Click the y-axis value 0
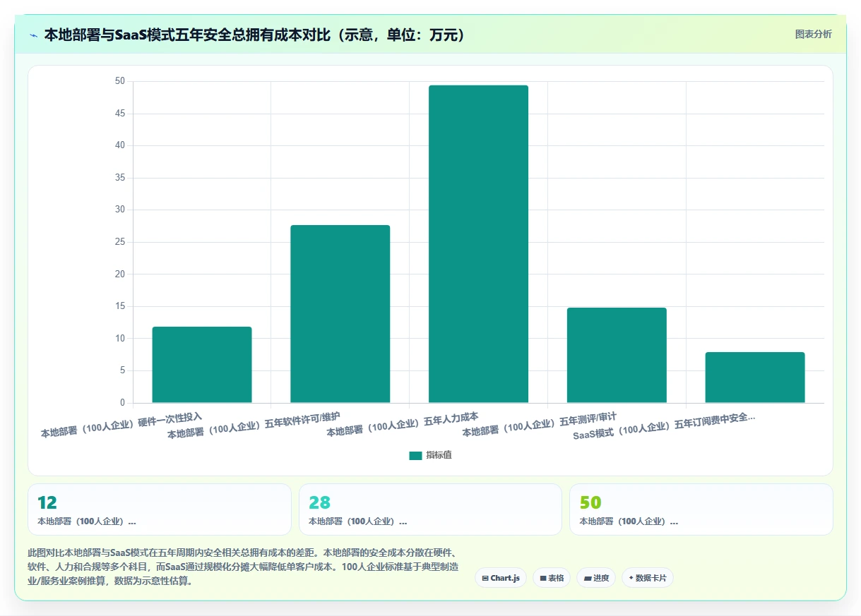Image resolution: width=861 pixels, height=616 pixels. [122, 403]
